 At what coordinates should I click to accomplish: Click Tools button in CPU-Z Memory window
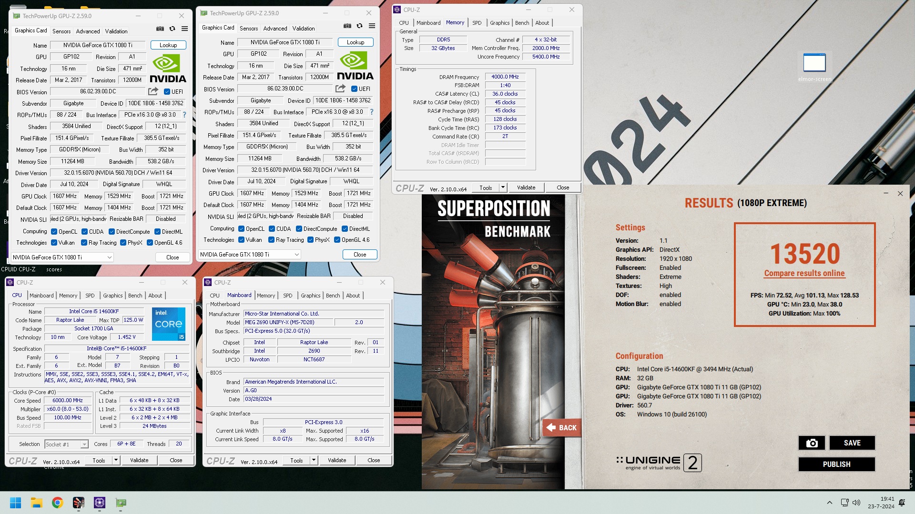pos(486,188)
